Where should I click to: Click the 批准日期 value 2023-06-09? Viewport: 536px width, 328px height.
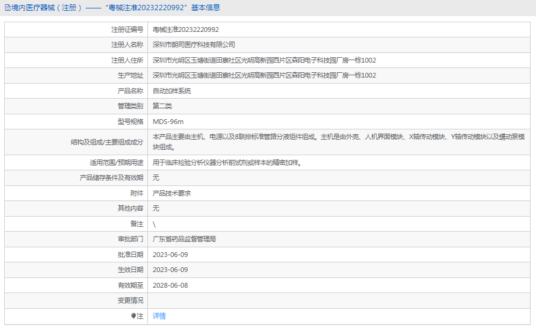pyautogui.click(x=170, y=255)
